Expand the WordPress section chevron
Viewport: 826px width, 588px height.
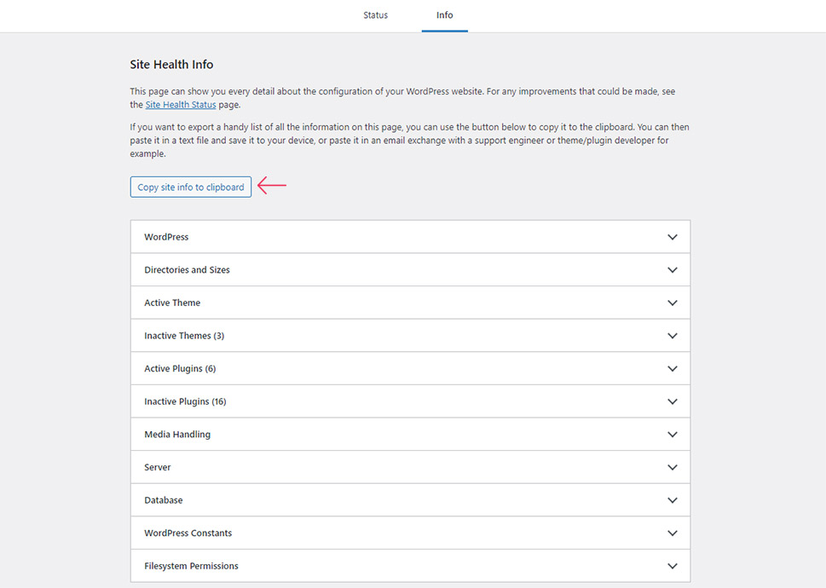pyautogui.click(x=673, y=237)
